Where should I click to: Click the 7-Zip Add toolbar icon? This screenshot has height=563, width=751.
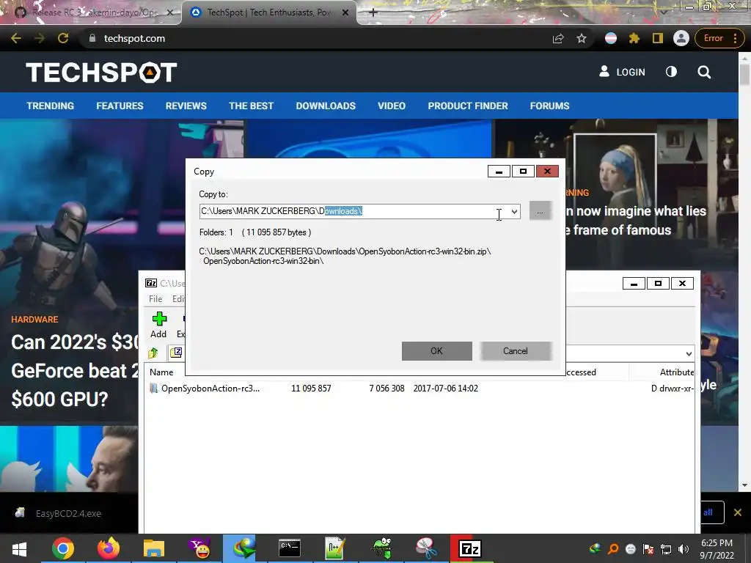158,325
